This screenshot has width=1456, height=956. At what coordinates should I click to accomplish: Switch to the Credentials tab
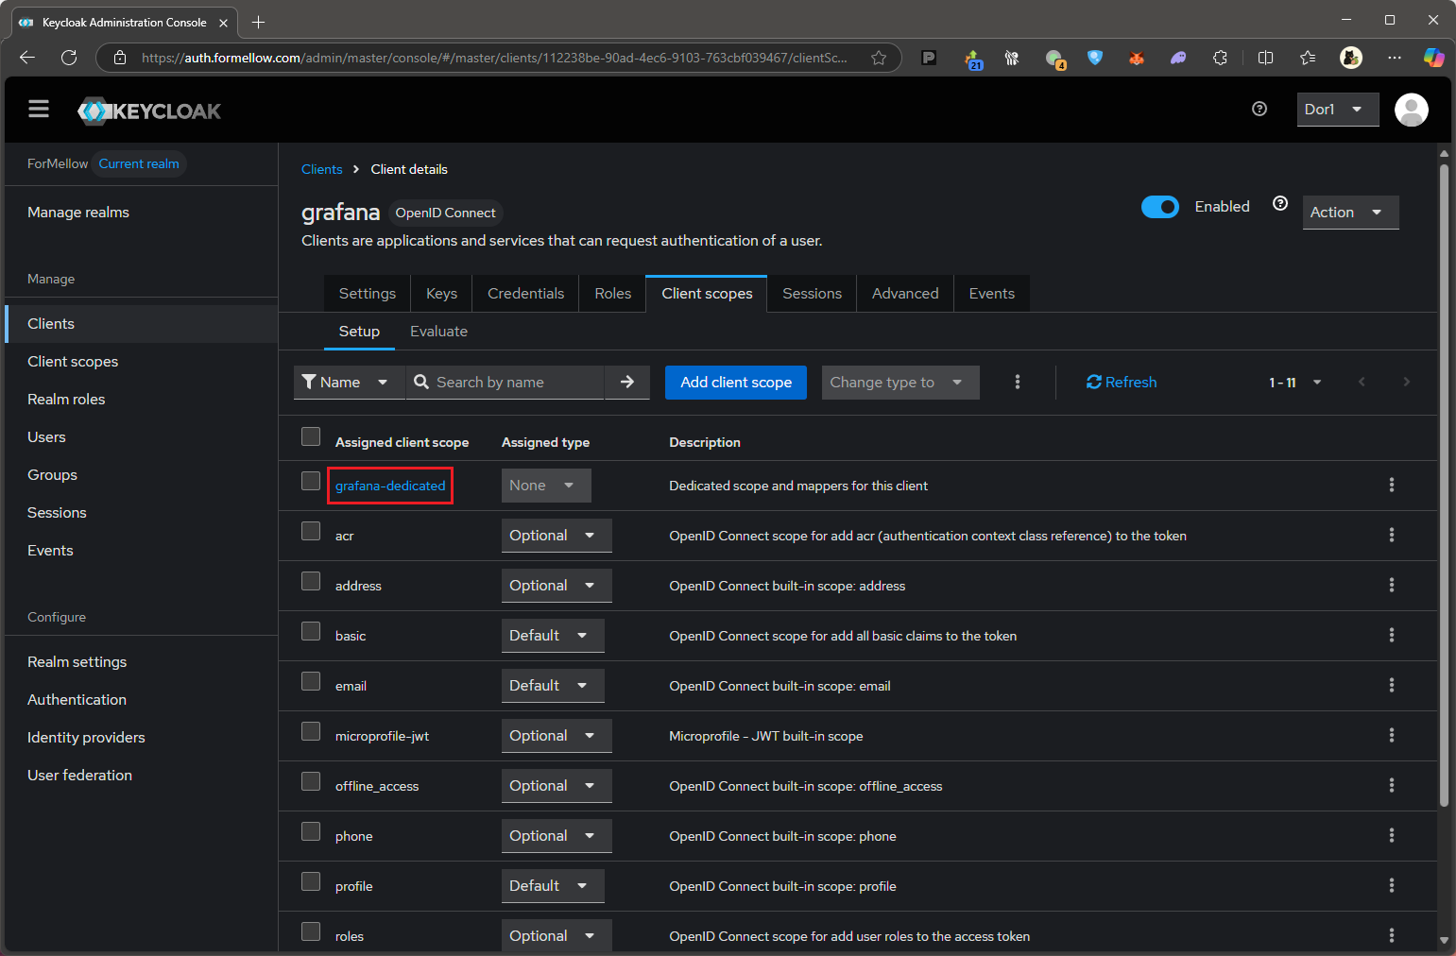(x=525, y=294)
